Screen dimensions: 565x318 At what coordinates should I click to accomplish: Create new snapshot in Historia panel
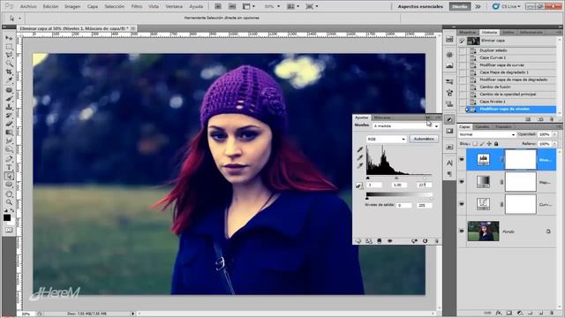540,119
